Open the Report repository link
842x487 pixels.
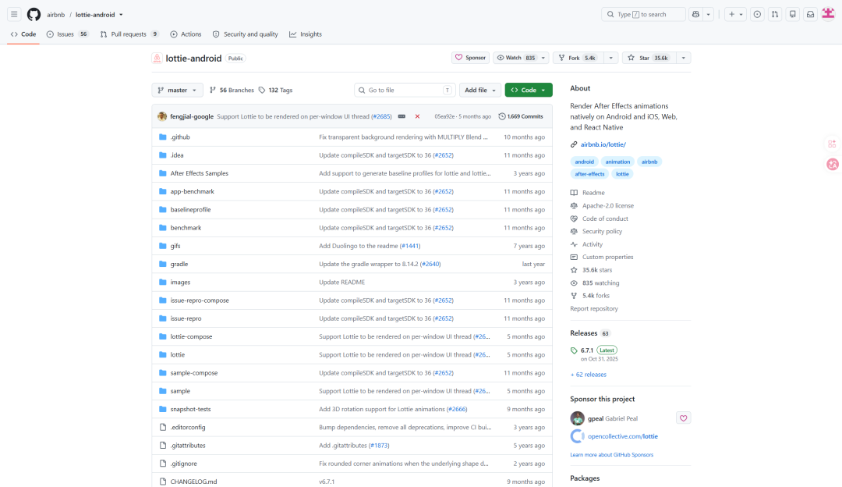[594, 309]
